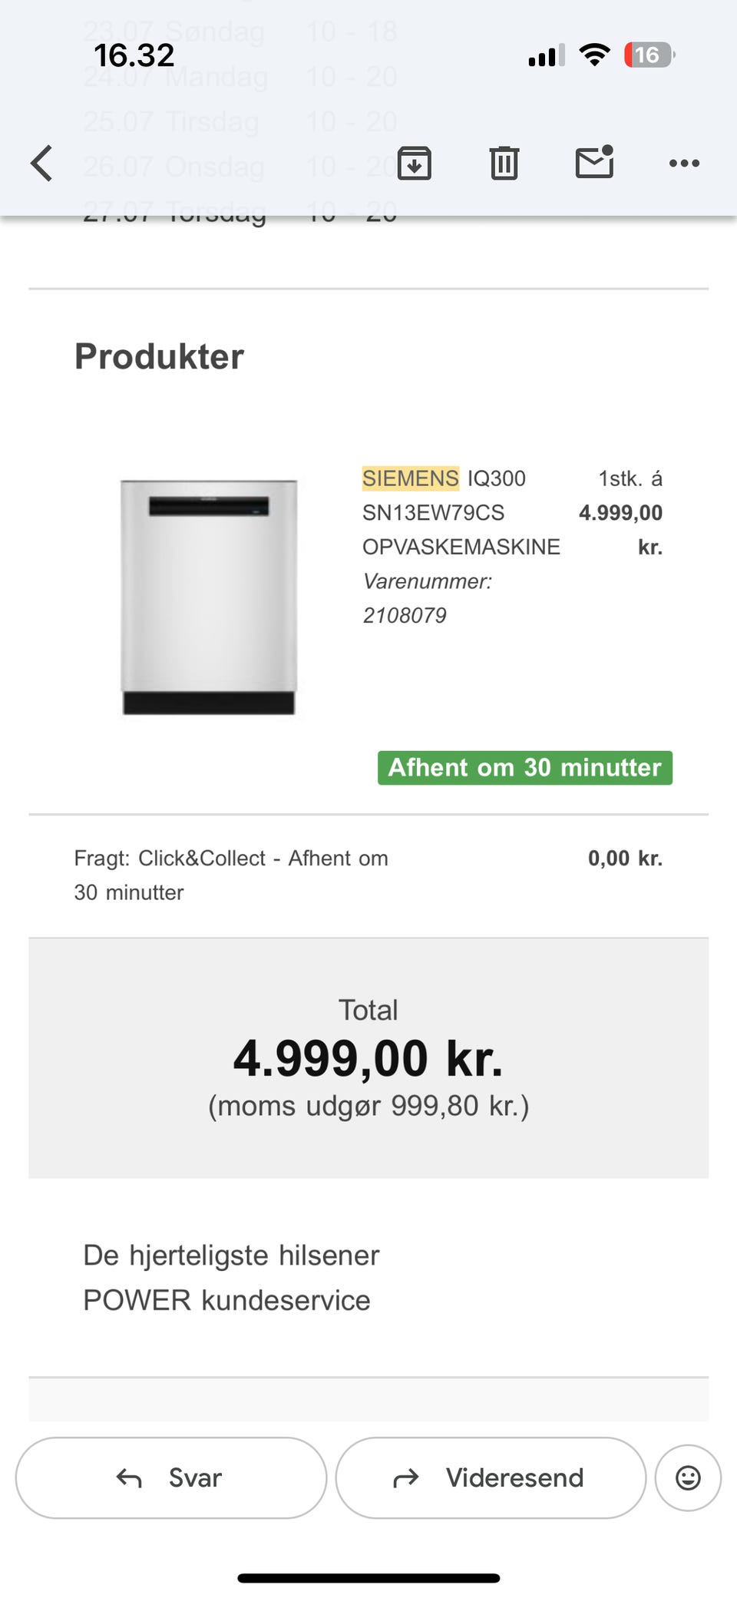This screenshot has height=1598, width=737.
Task: Open the dishwasher product image
Action: pos(209,597)
